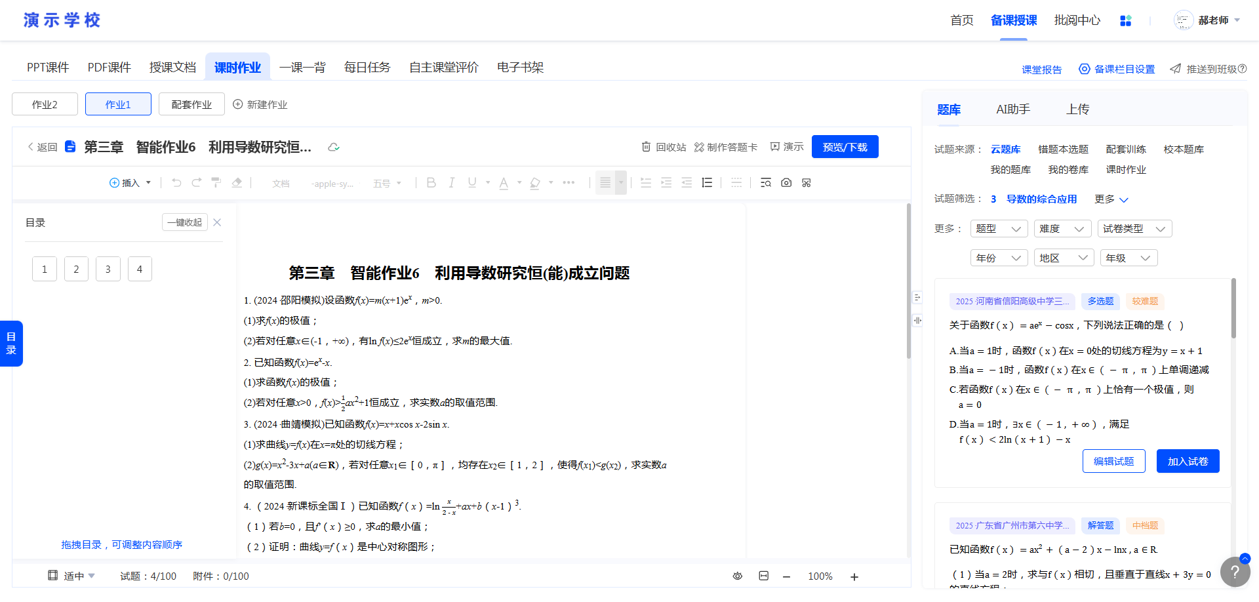Image resolution: width=1259 pixels, height=602 pixels.
Task: Click the cloud save status icon
Action: [334, 147]
